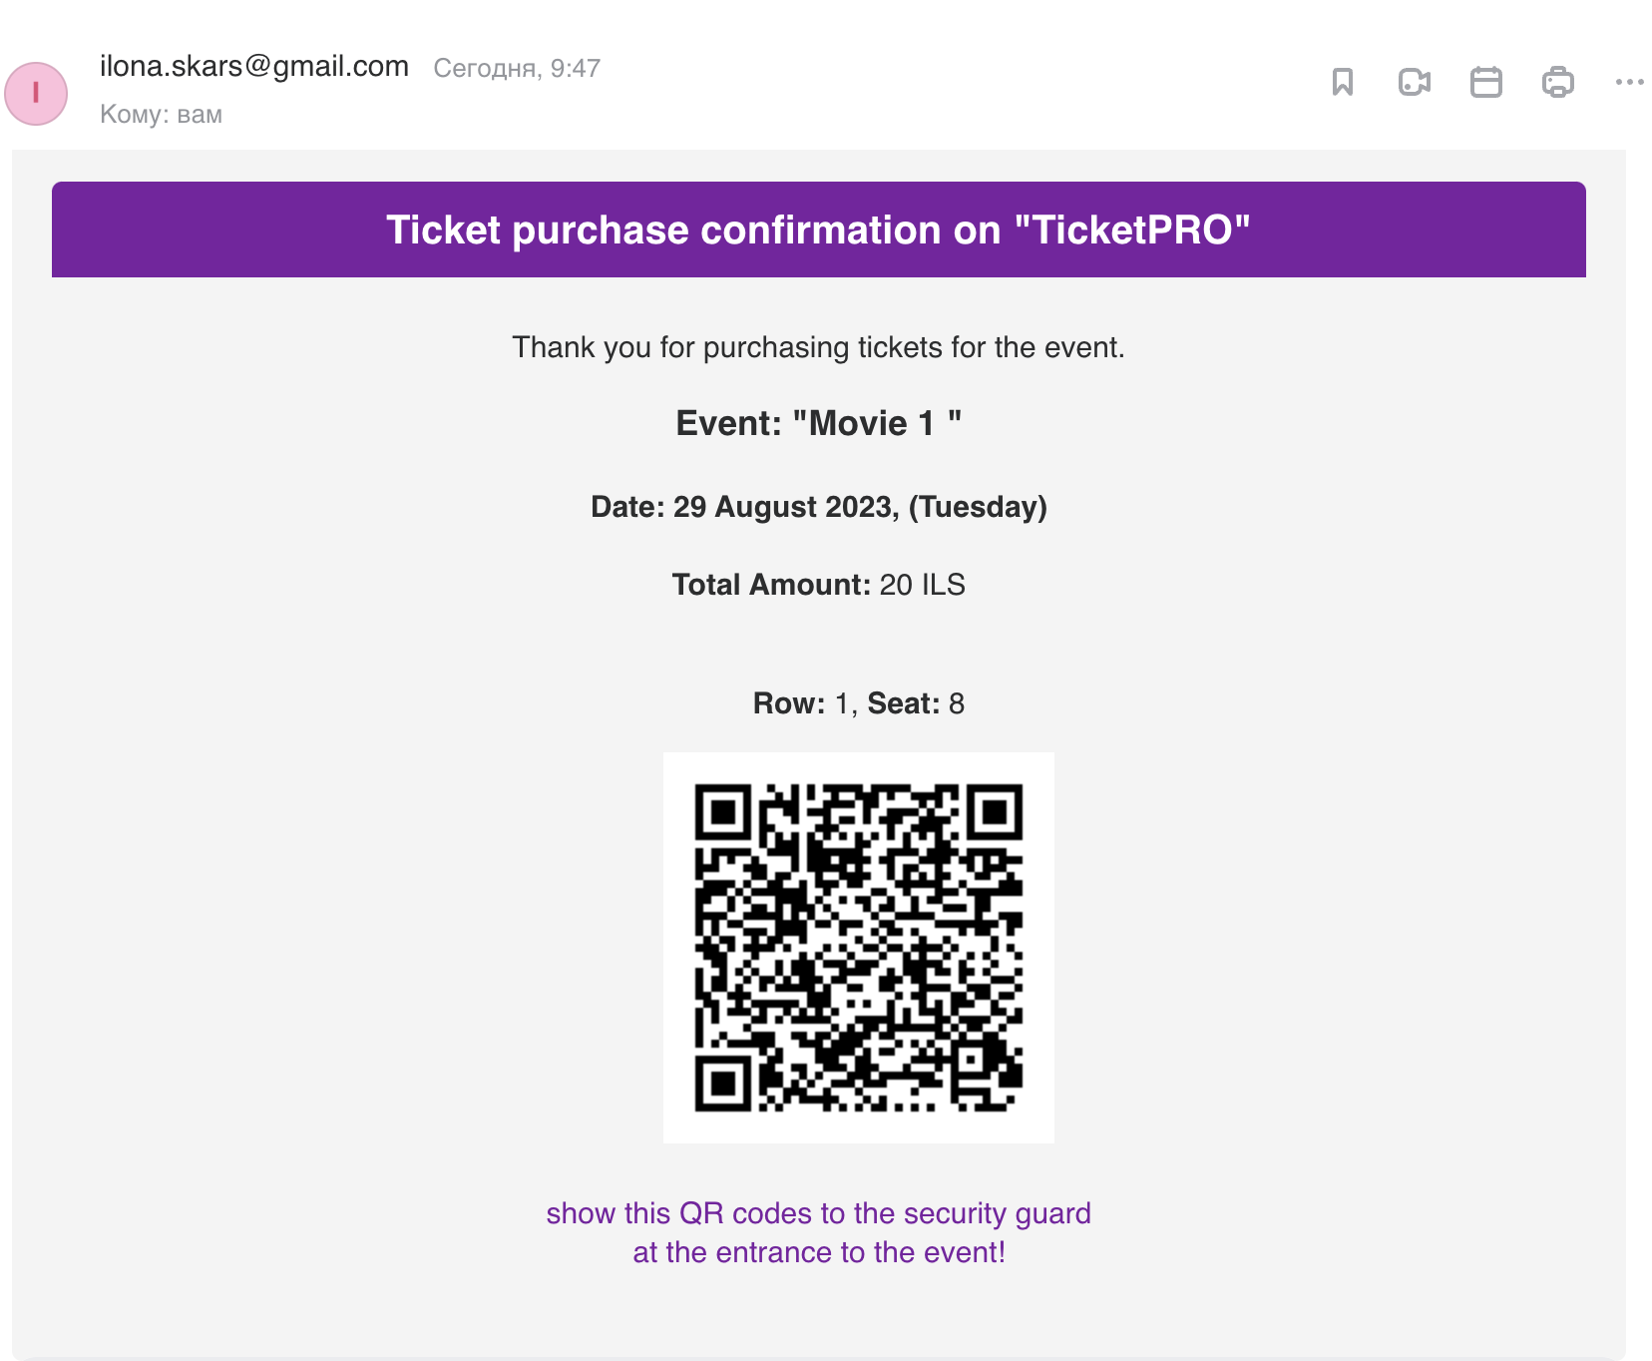Click the "Thank you for purchasing" sentence
The image size is (1652, 1361).
pos(819,347)
